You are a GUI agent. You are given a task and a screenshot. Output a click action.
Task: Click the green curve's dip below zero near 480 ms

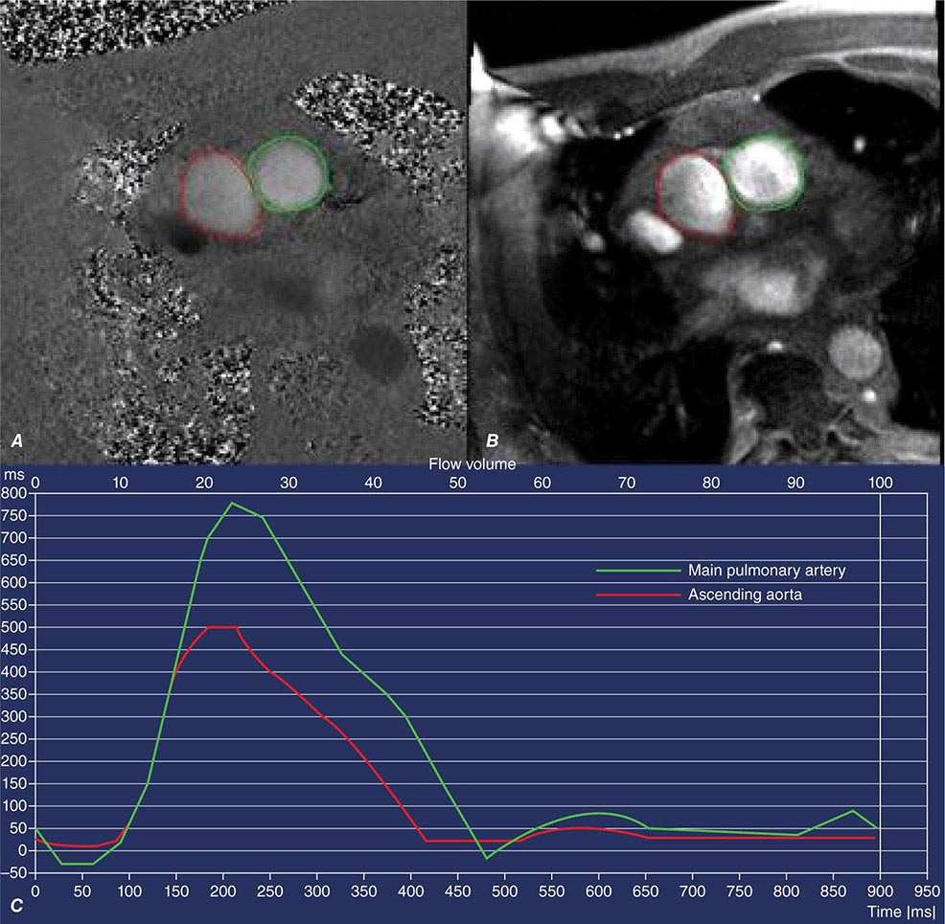(x=486, y=857)
